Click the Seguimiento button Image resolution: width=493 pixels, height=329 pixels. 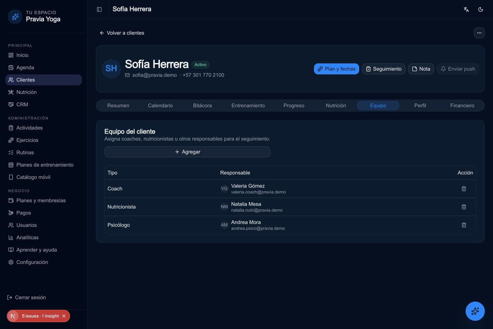(383, 69)
